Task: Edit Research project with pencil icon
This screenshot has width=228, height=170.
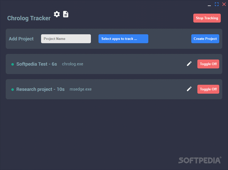Action: [x=189, y=89]
